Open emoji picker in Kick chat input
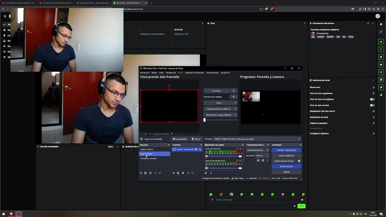Viewport: 386px width, 217px height. pyautogui.click(x=302, y=200)
